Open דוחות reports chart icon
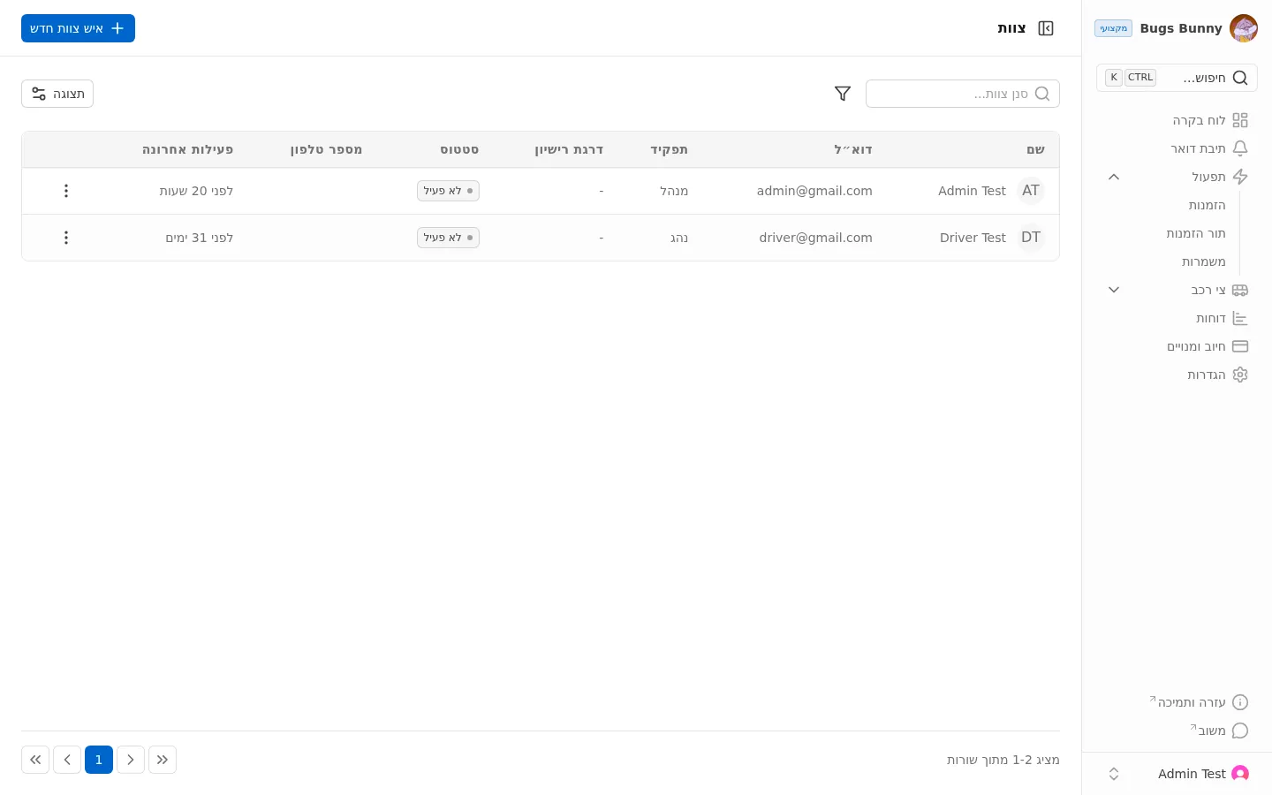This screenshot has height=795, width=1272. pos(1240,318)
